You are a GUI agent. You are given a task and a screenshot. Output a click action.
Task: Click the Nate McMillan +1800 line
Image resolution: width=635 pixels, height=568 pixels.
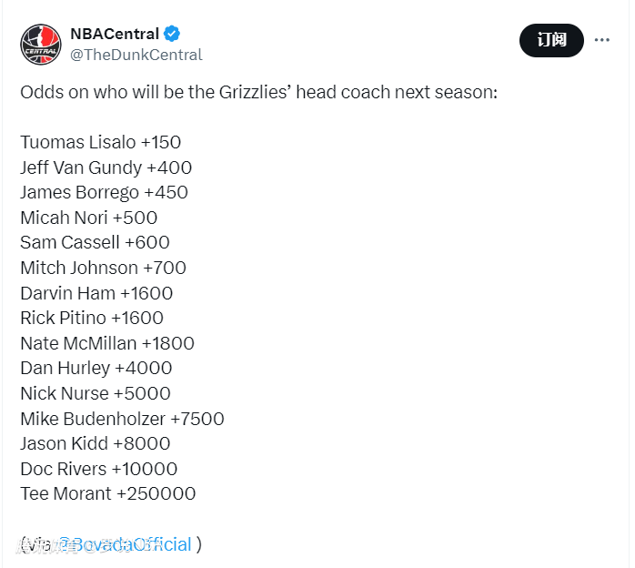(106, 343)
